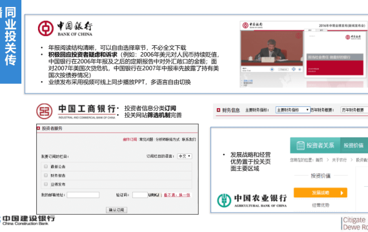Click the 确认订阅 button

point(116,210)
